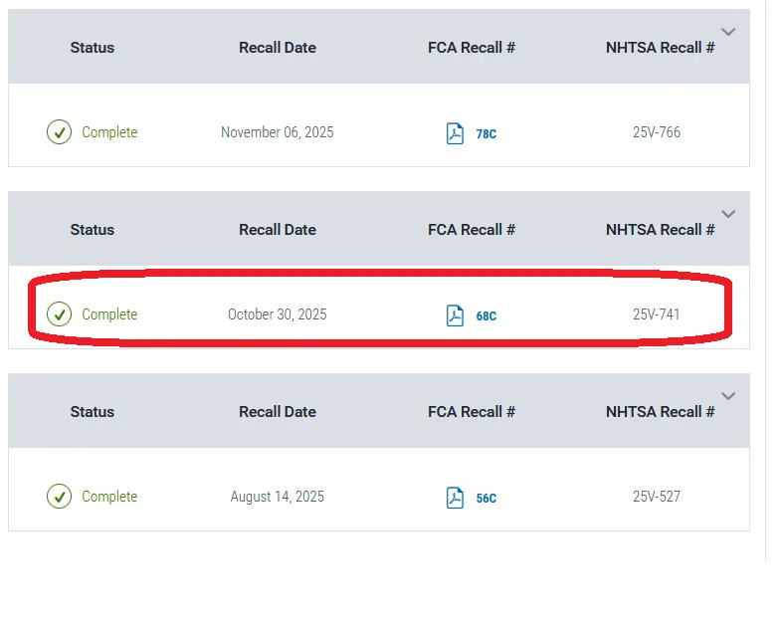Open the 56C recall PDF icon
Image resolution: width=780 pixels, height=625 pixels.
[x=455, y=498]
